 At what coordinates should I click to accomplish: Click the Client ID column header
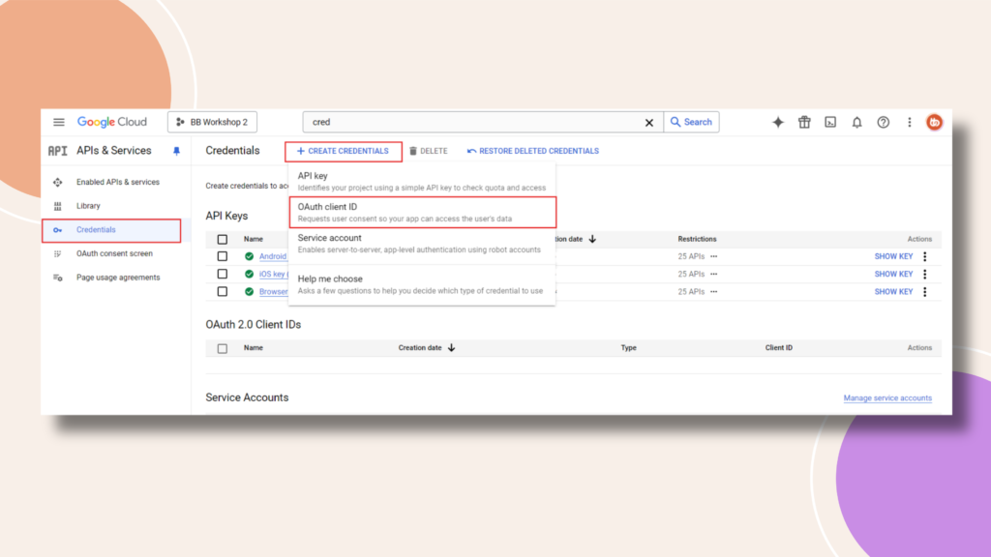(779, 348)
